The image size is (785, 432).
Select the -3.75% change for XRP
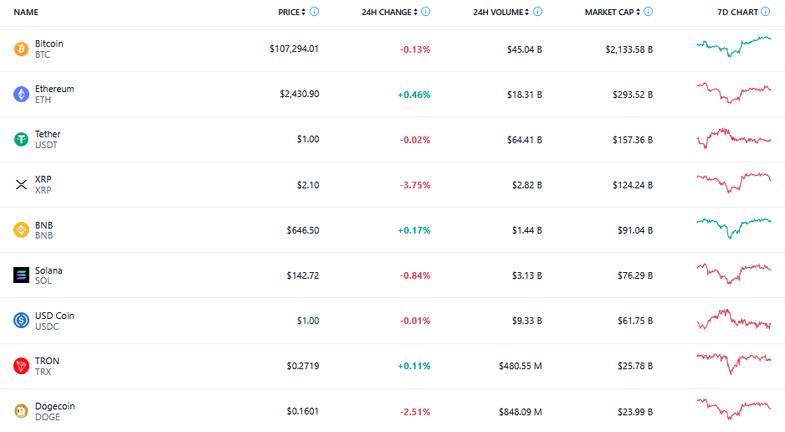415,185
